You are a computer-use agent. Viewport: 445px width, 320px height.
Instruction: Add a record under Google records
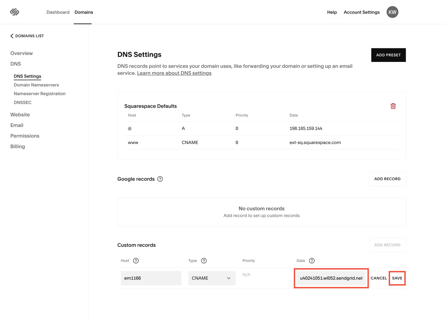point(387,178)
